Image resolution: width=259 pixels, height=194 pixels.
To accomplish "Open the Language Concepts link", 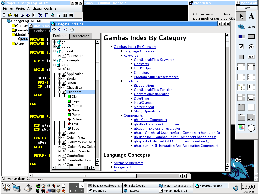I will click(139, 51).
